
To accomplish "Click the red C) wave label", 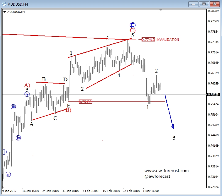I will 133,30.
